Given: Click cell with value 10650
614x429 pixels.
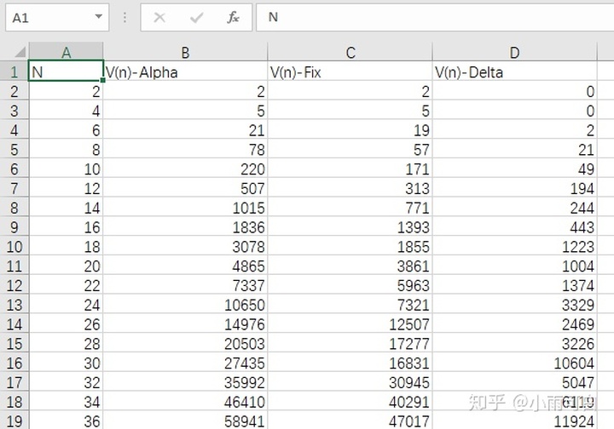Looking at the screenshot, I should coord(185,305).
